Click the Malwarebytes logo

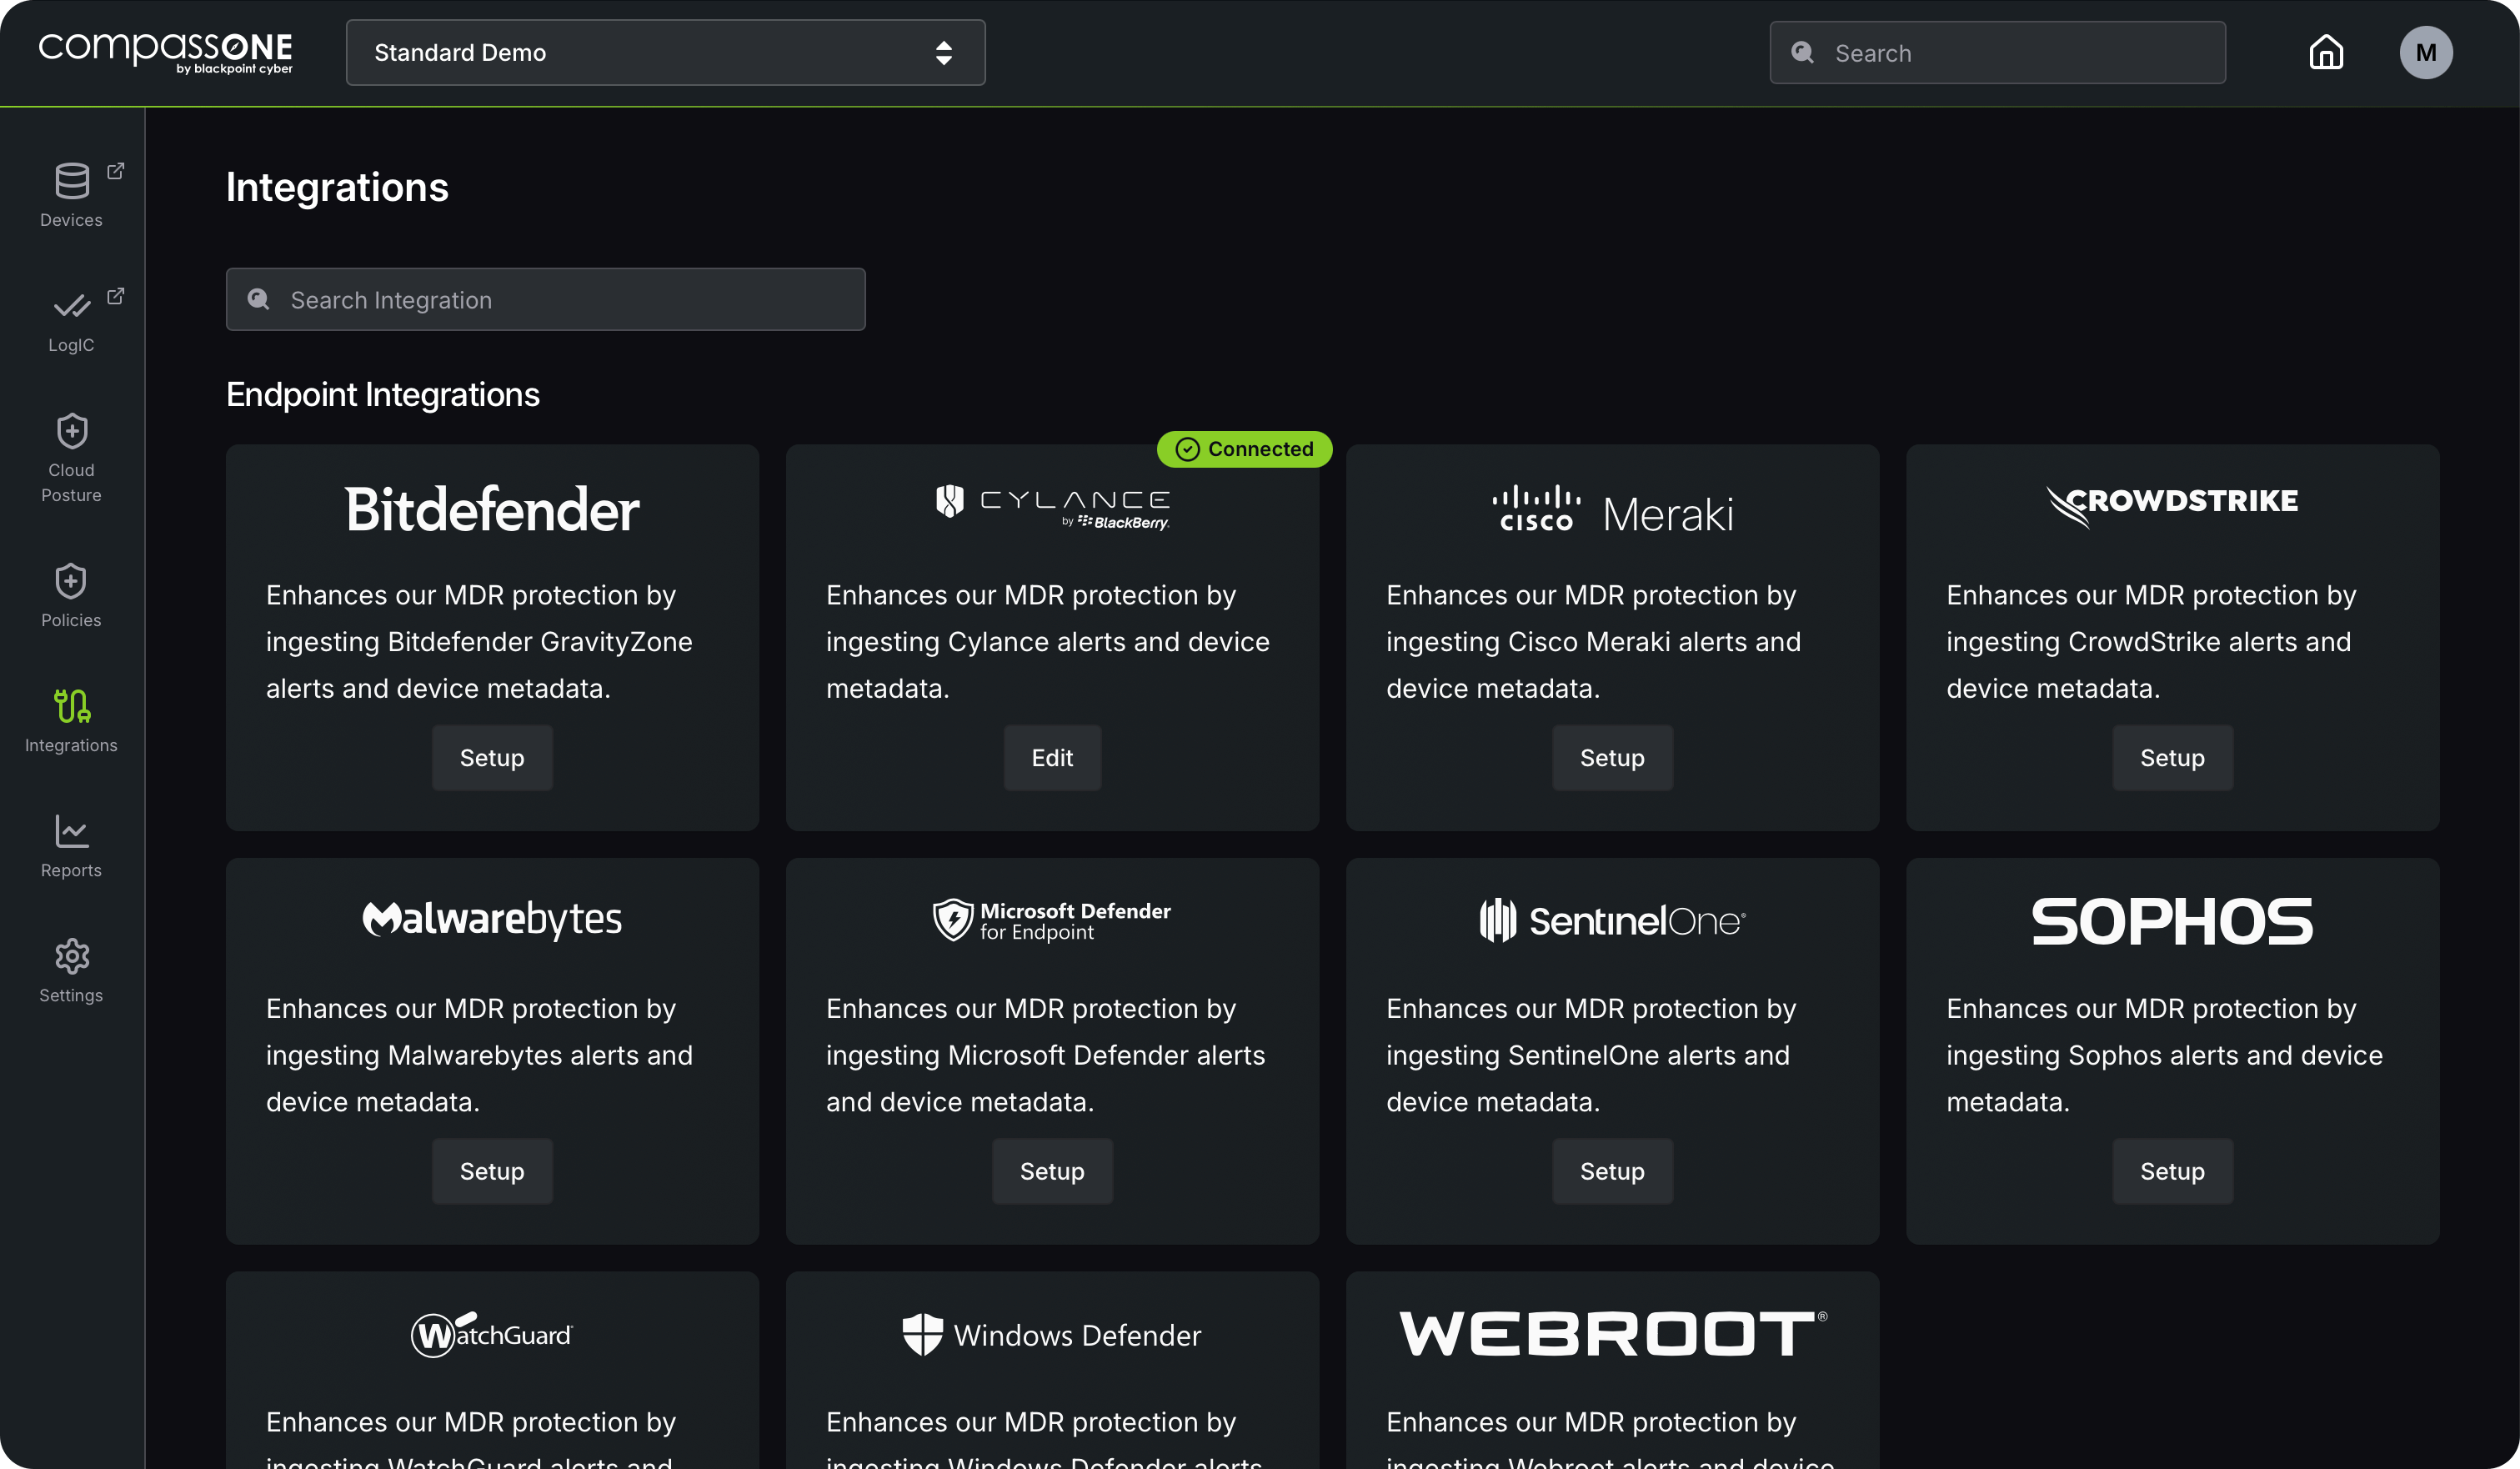point(492,919)
